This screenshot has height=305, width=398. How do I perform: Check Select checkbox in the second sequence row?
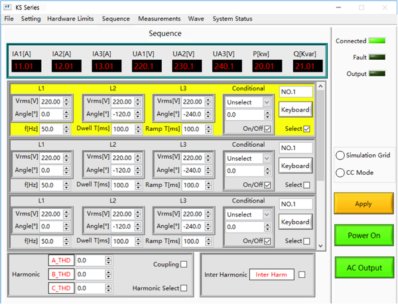(x=306, y=185)
